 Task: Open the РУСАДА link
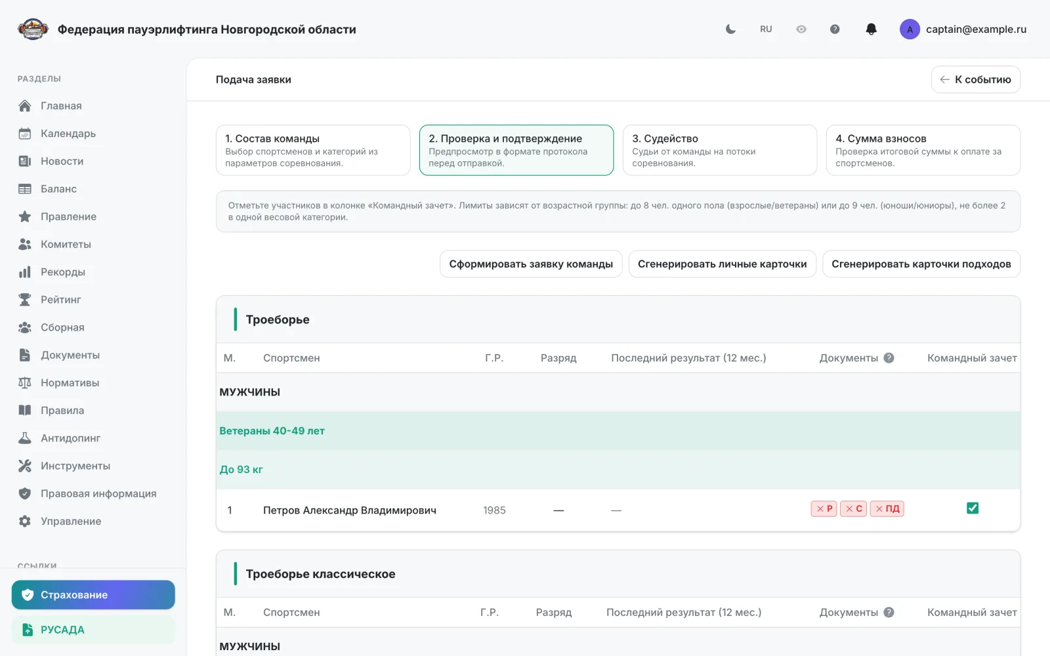pos(93,630)
